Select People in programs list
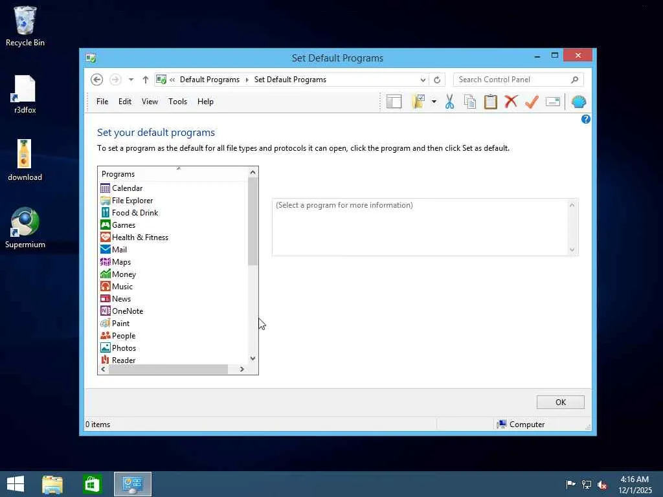Screen dimensions: 663x497 [x=124, y=335]
